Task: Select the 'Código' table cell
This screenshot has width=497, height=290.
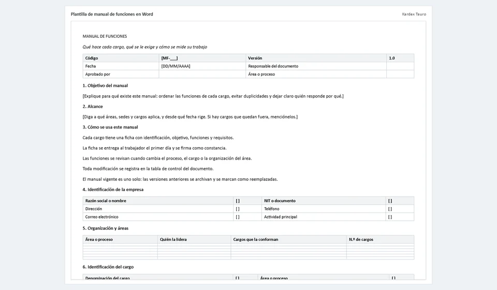Action: [121, 58]
